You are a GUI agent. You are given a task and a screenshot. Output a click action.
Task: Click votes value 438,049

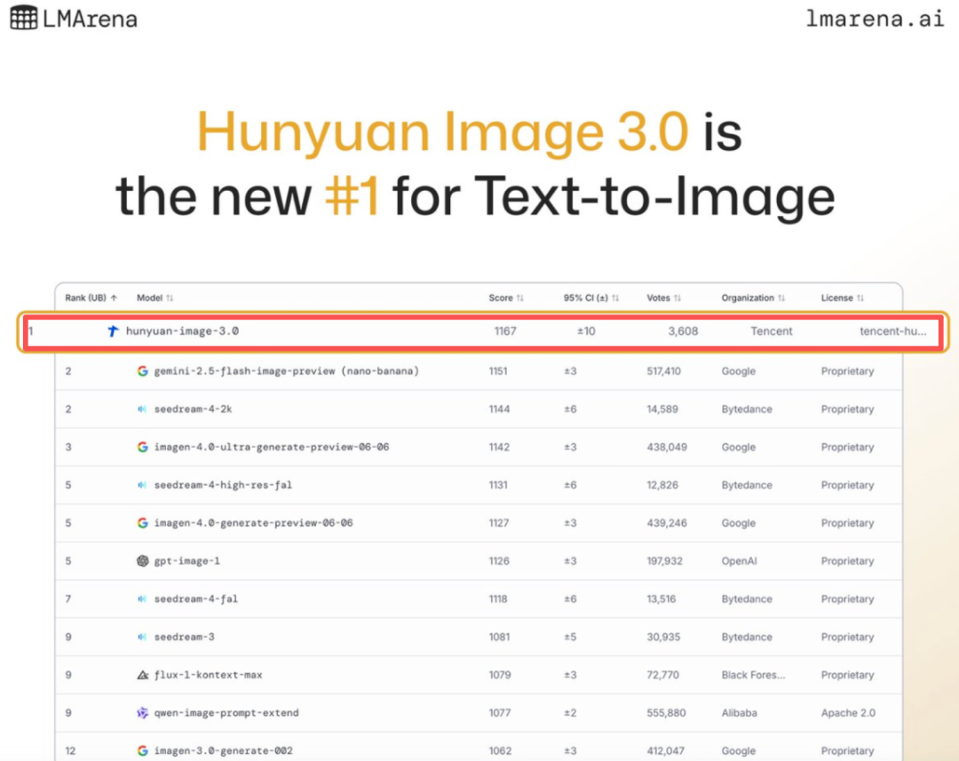[x=667, y=448]
